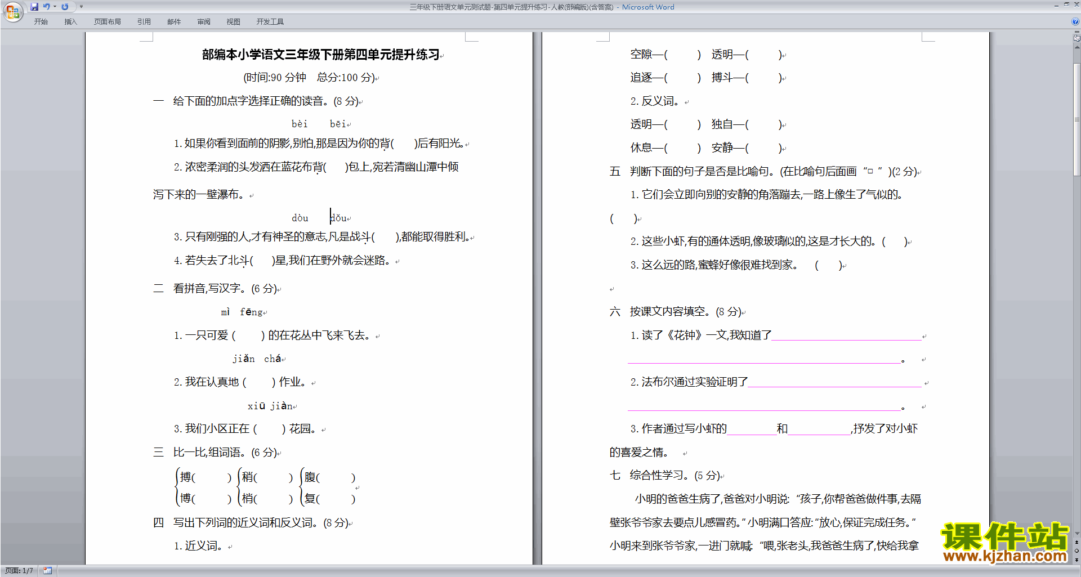Redo or repeat the last action
The image size is (1081, 577).
(x=65, y=7)
